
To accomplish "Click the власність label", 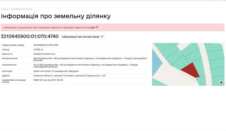I will [7, 54].
